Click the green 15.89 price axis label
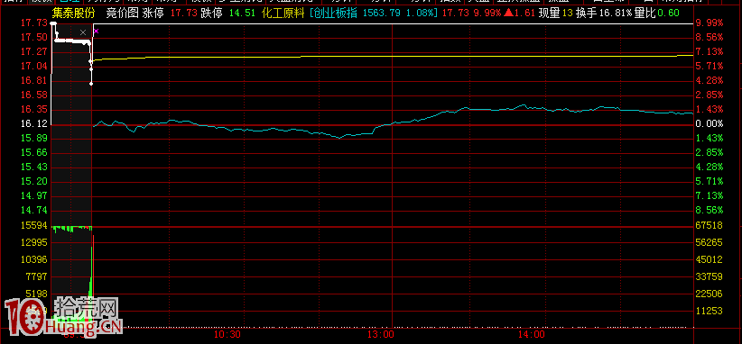 click(34, 139)
